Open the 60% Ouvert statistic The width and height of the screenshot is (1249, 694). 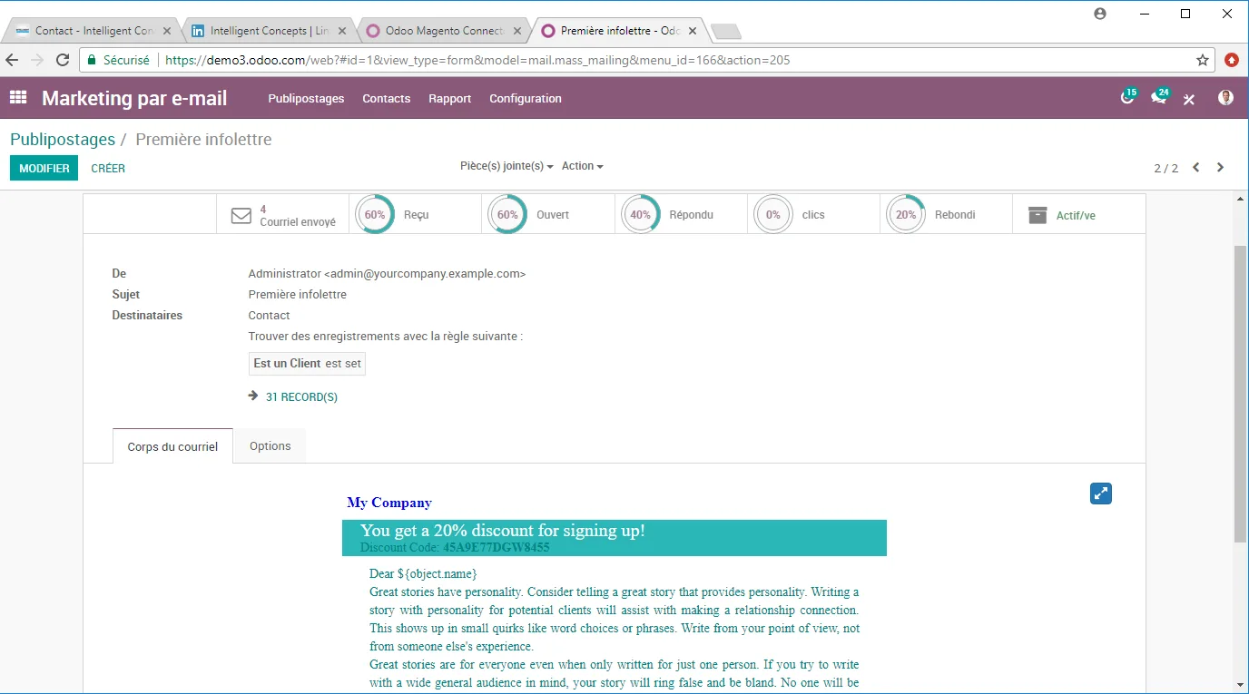[x=548, y=215]
